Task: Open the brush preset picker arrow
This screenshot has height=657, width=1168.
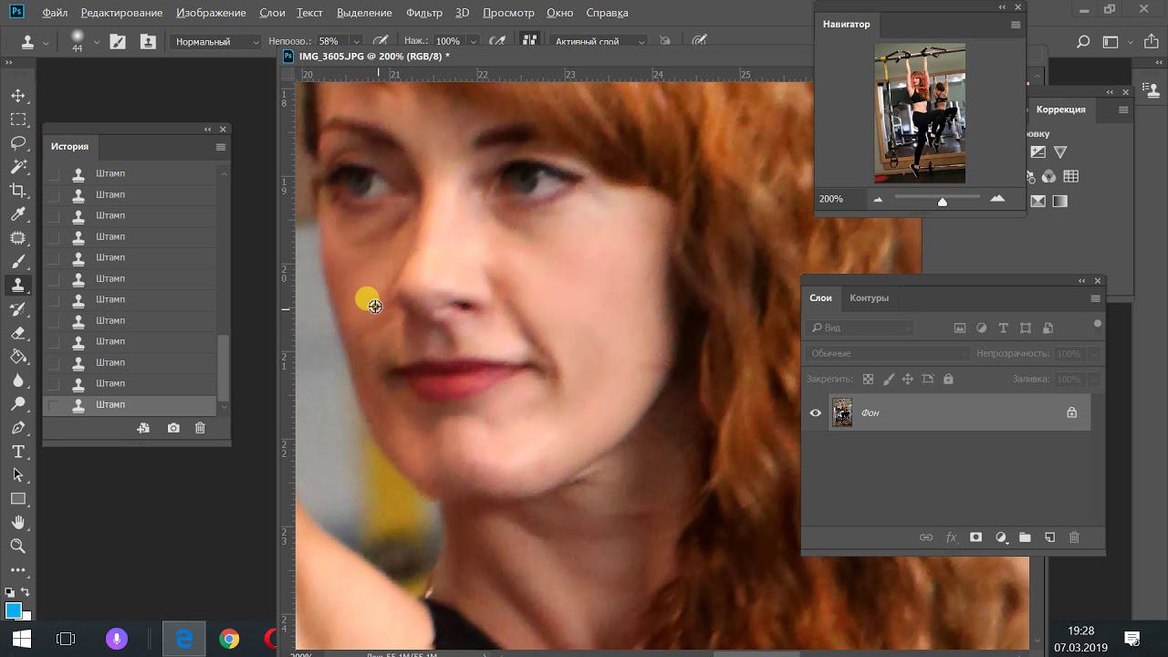Action: (95, 41)
